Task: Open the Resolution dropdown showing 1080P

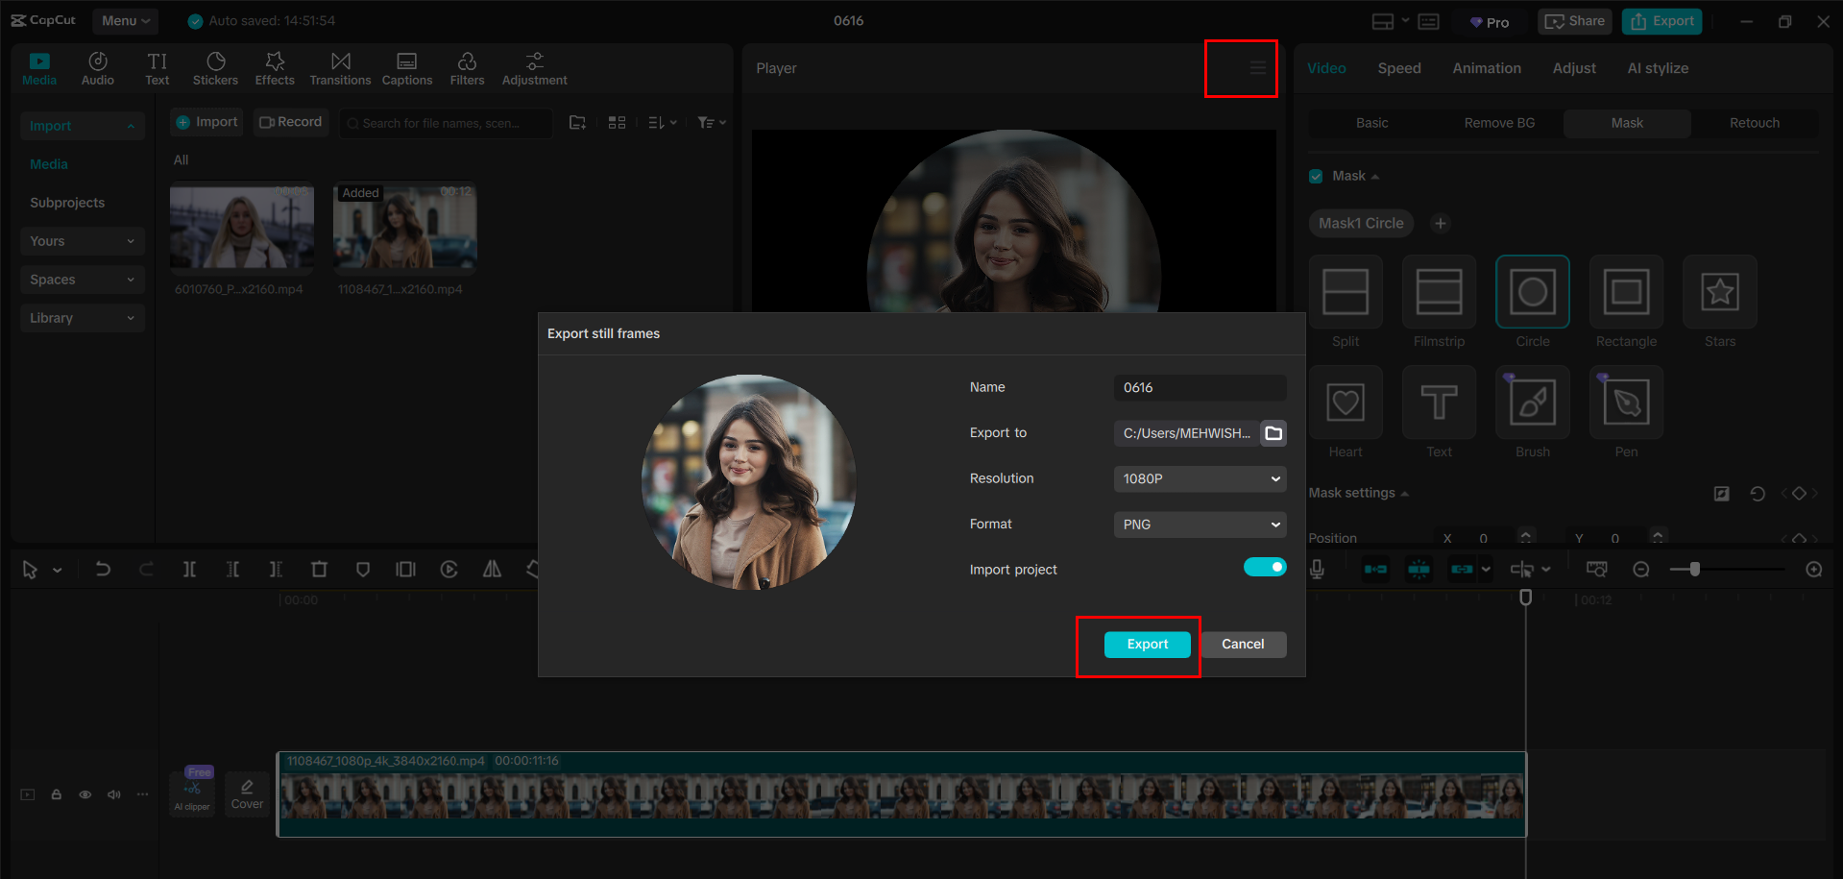Action: [1199, 478]
